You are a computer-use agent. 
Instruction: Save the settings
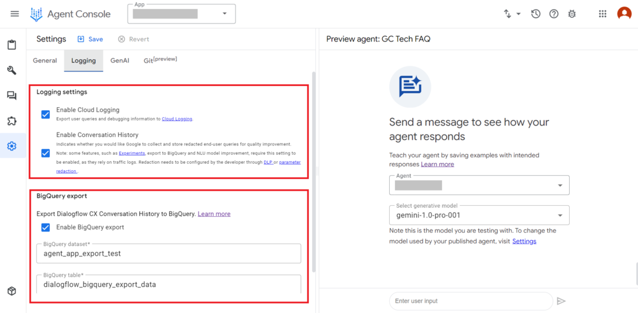pos(90,39)
